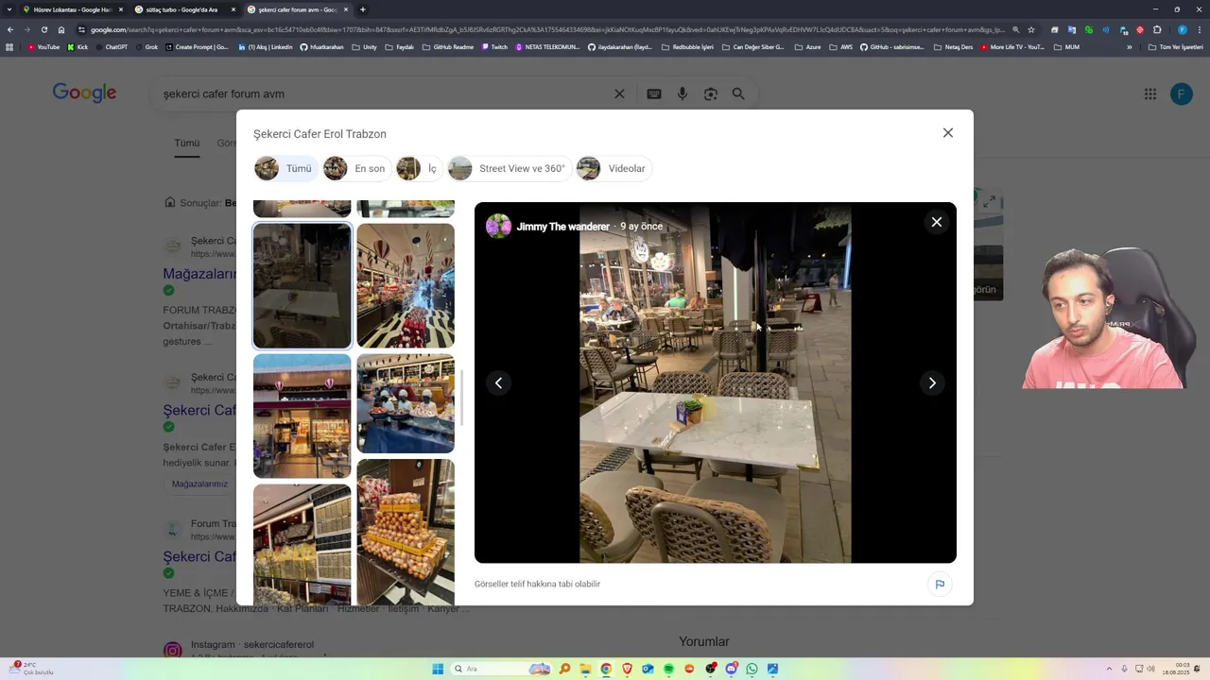Open the Google account avatar menu
This screenshot has width=1210, height=680.
(x=1181, y=93)
